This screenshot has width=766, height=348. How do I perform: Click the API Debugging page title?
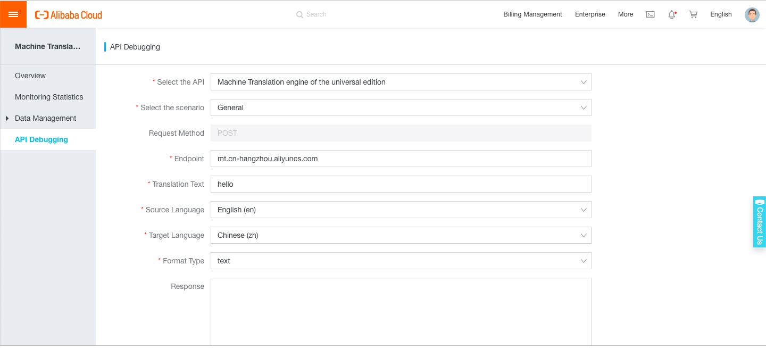click(x=135, y=47)
